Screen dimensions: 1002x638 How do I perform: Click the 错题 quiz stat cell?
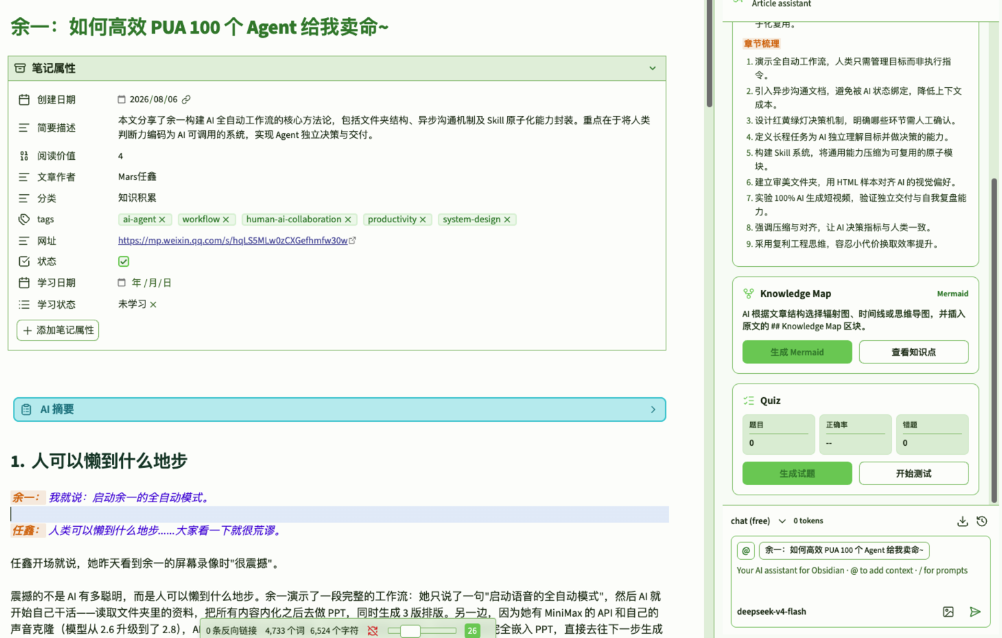pos(932,434)
